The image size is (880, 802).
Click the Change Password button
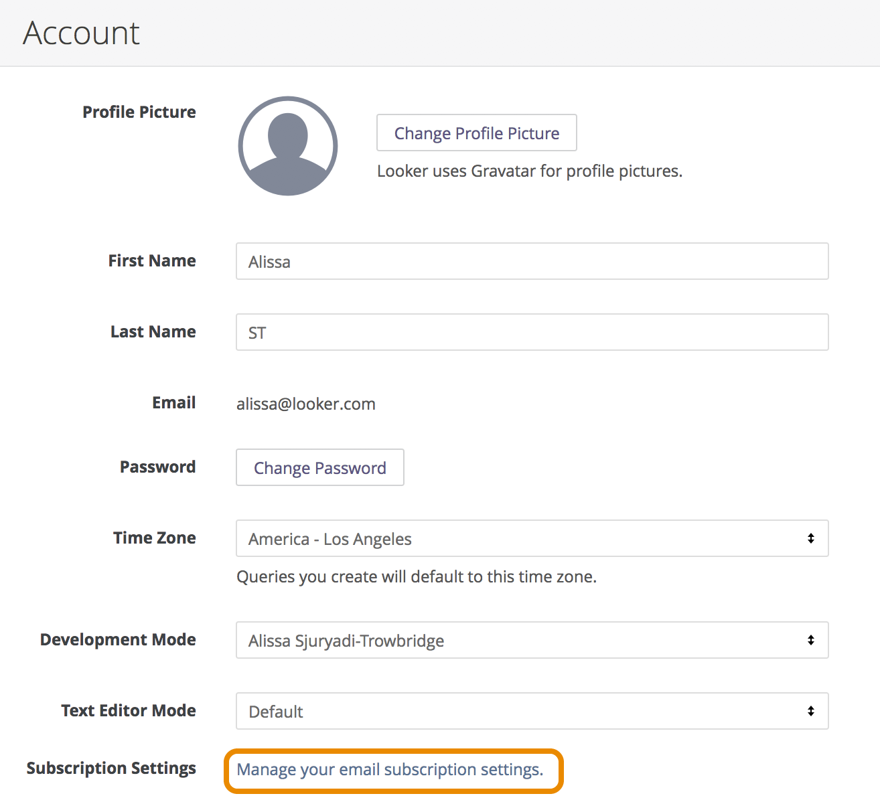point(319,467)
